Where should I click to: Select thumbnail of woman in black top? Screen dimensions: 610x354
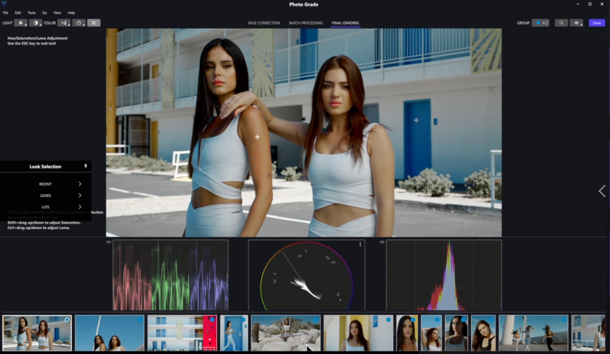point(483,333)
